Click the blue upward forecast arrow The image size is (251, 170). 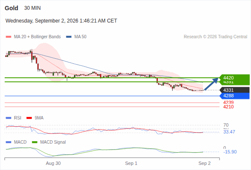(211, 84)
